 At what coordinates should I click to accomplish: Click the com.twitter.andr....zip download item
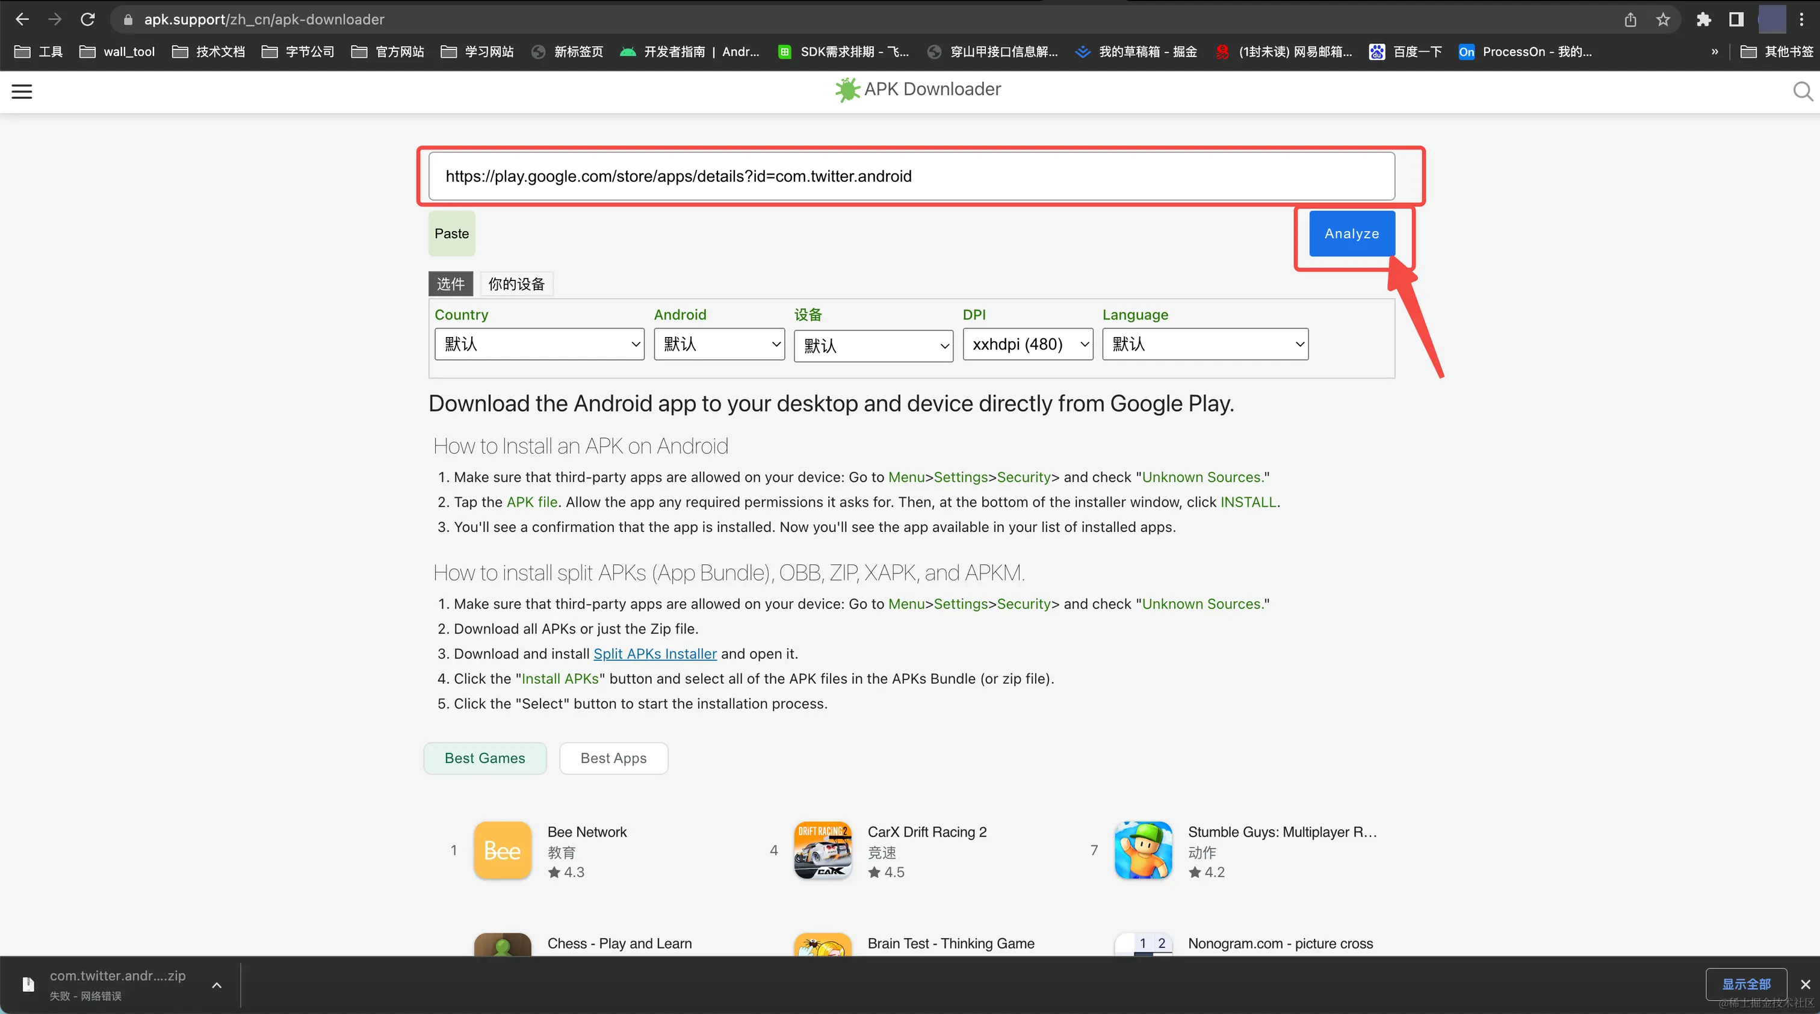click(117, 984)
